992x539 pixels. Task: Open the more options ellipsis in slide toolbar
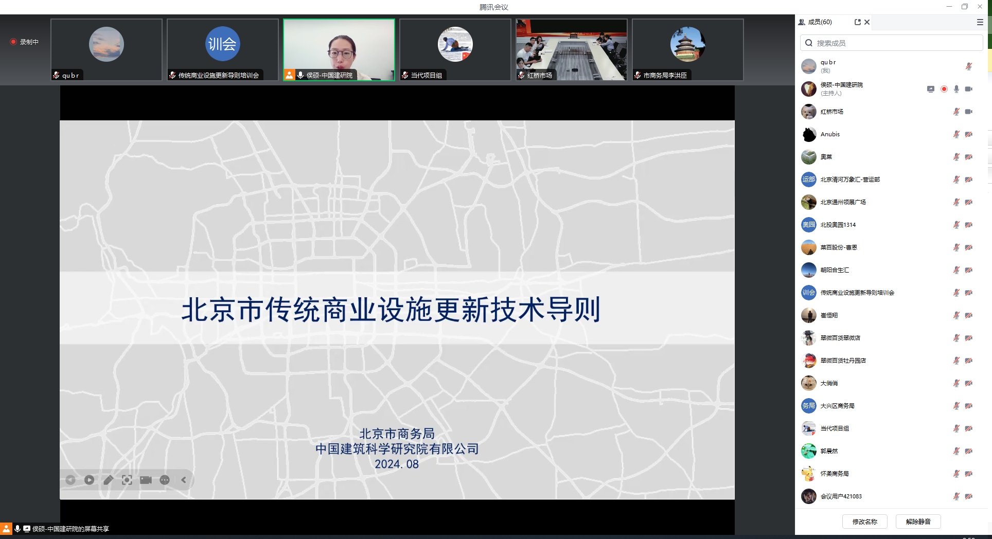165,480
